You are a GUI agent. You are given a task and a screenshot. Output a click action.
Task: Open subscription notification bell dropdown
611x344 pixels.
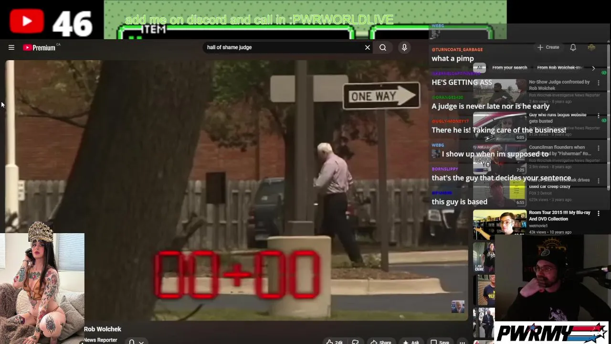point(136,341)
